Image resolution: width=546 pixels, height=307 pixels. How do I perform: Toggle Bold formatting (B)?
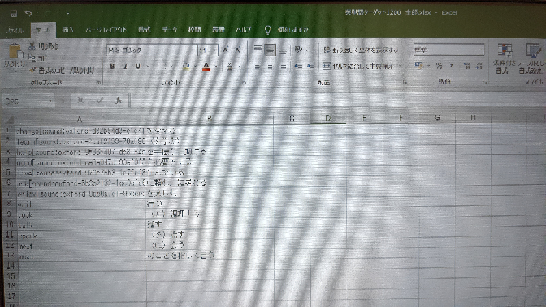tap(112, 66)
